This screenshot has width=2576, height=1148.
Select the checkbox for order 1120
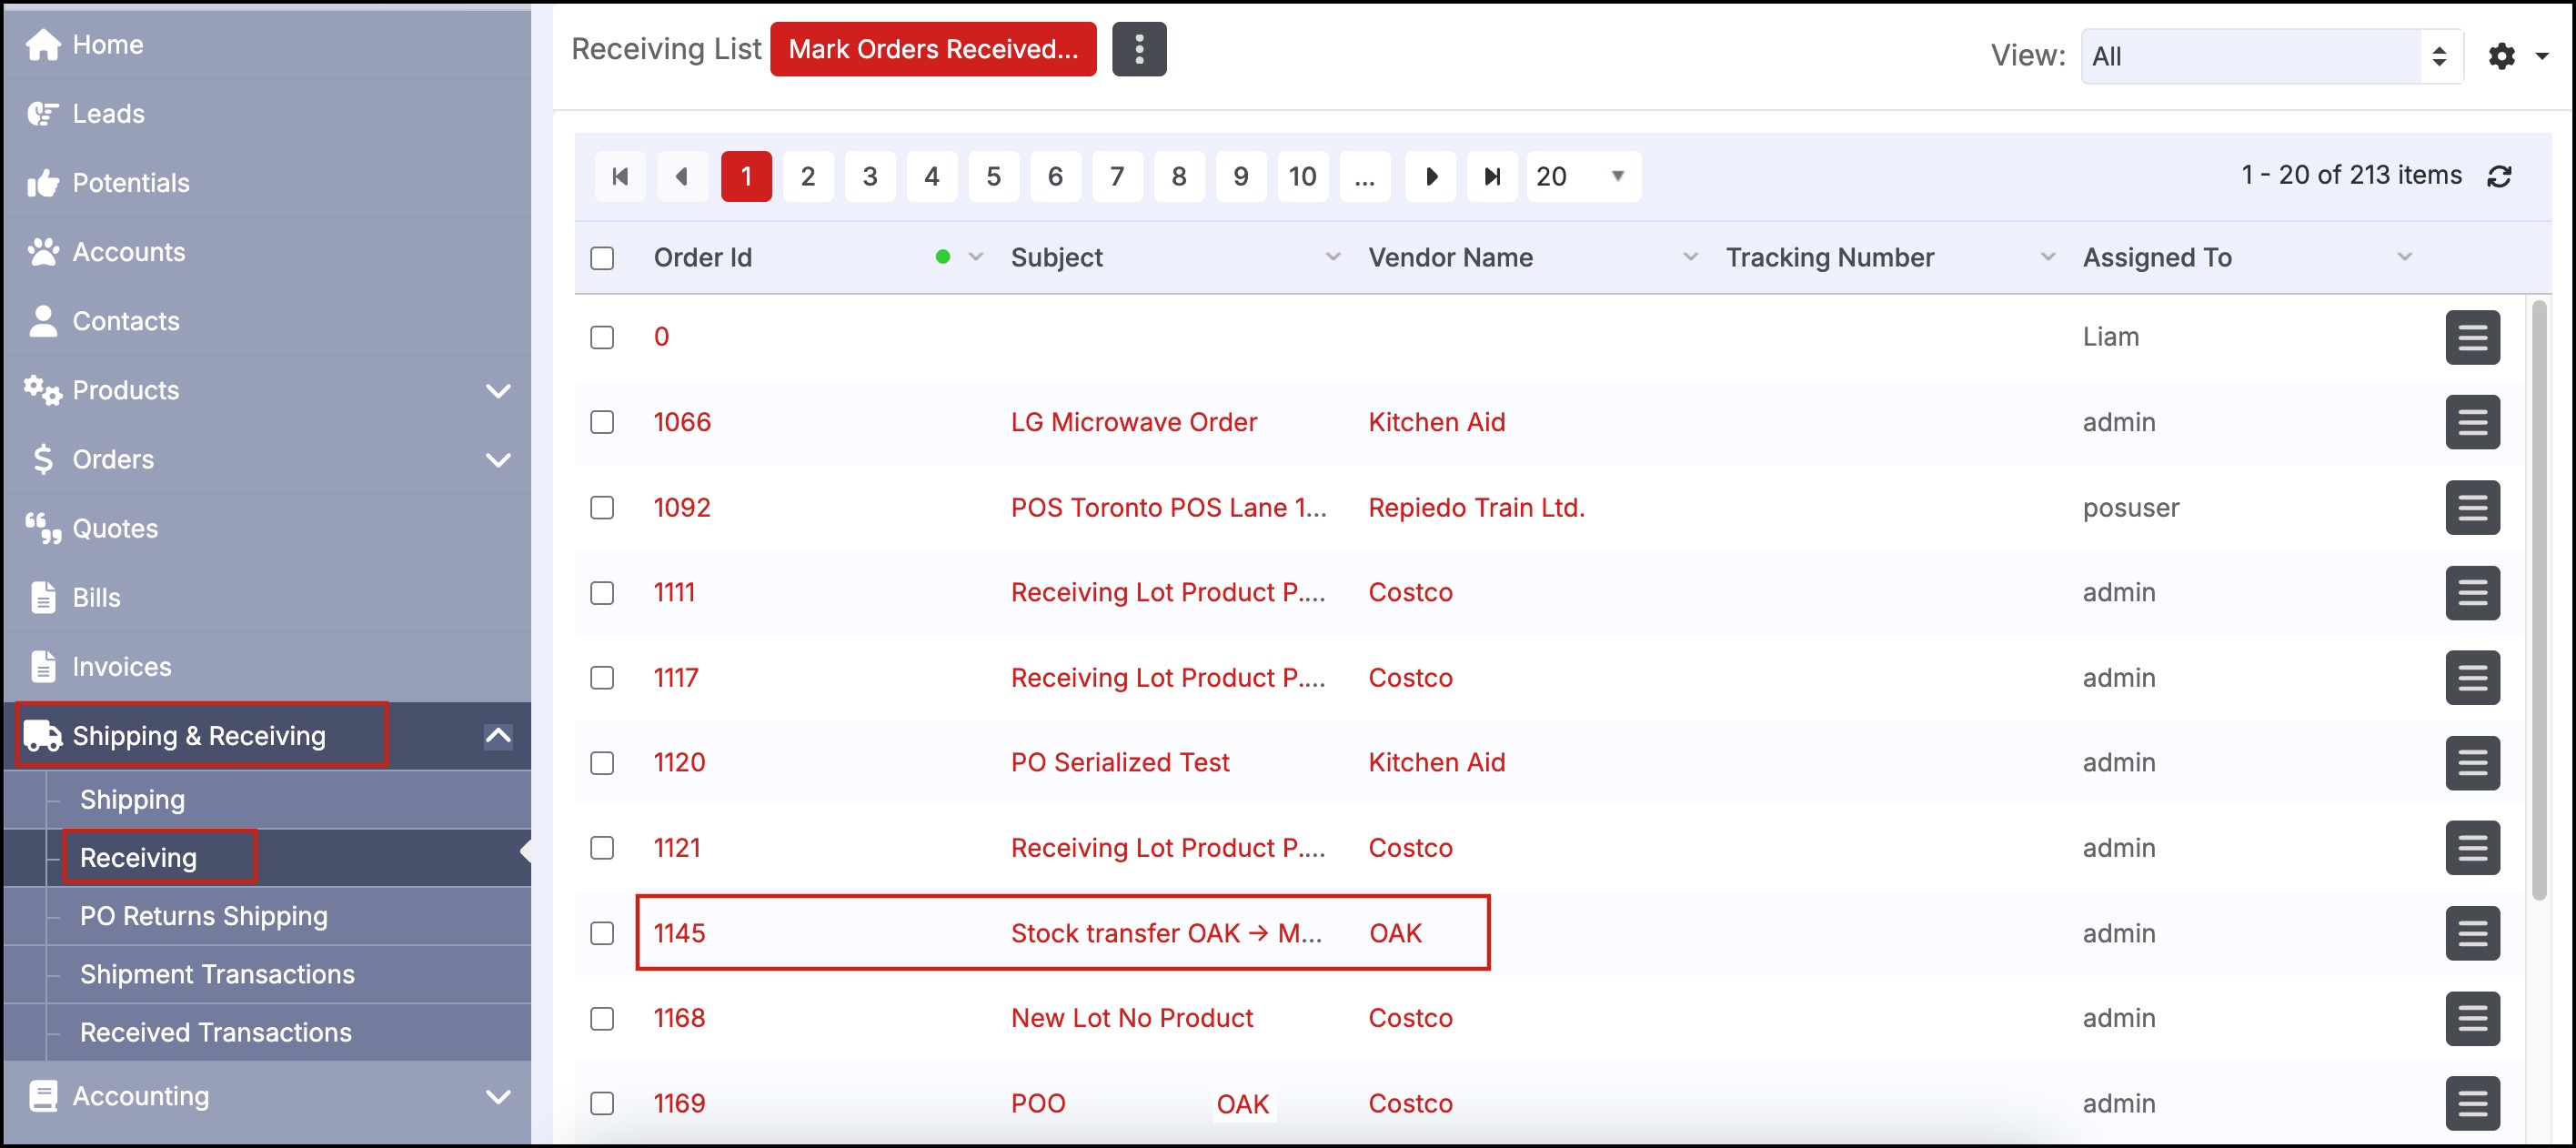click(602, 763)
